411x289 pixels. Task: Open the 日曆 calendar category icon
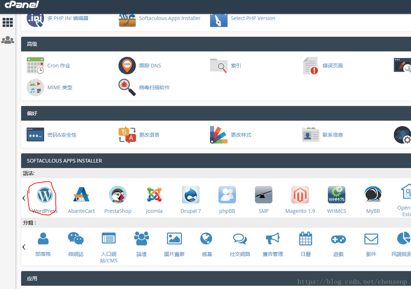tap(306, 238)
